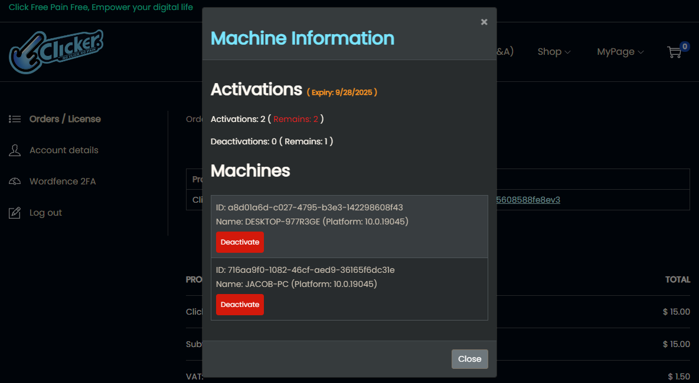699x383 pixels.
Task: Deactivate the DESKTOP-977R3GE machine
Action: click(240, 242)
